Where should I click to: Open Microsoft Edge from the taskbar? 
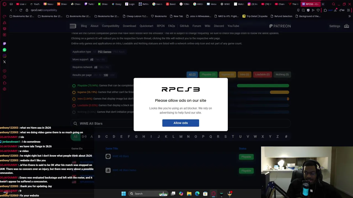(197, 194)
